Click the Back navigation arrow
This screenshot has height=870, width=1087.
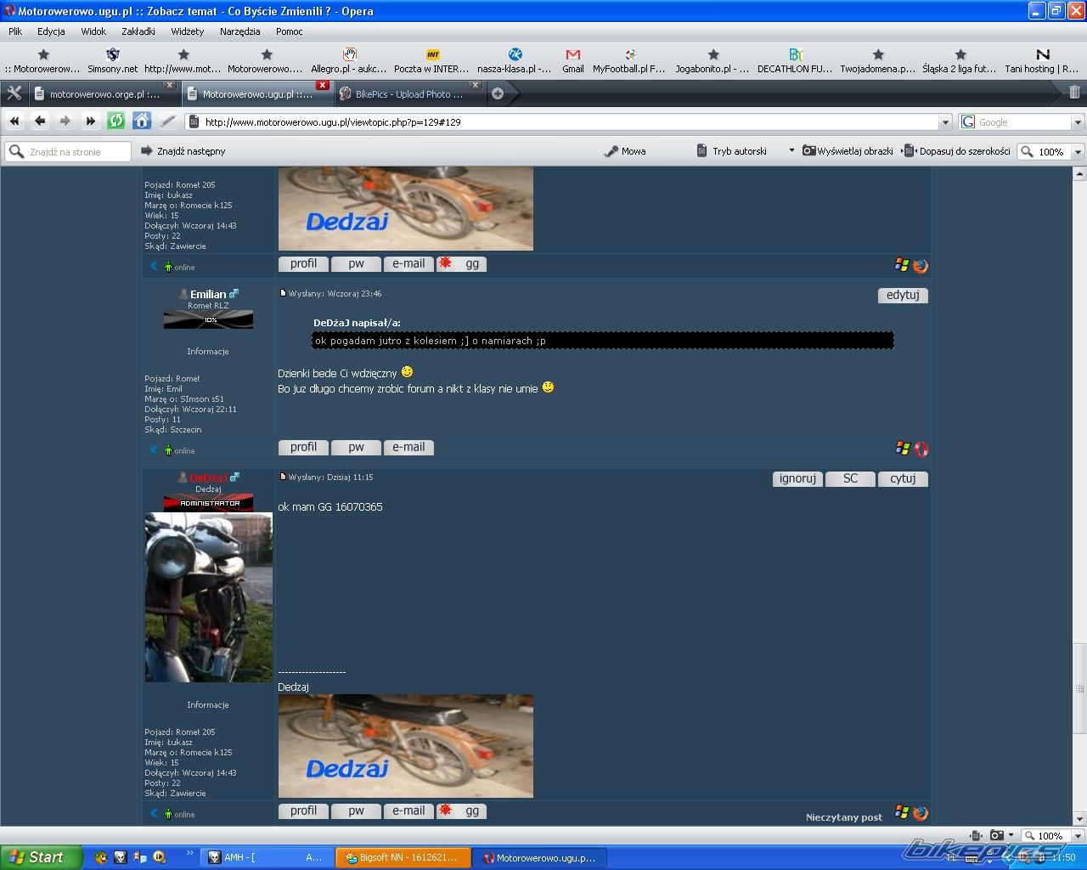coord(39,121)
